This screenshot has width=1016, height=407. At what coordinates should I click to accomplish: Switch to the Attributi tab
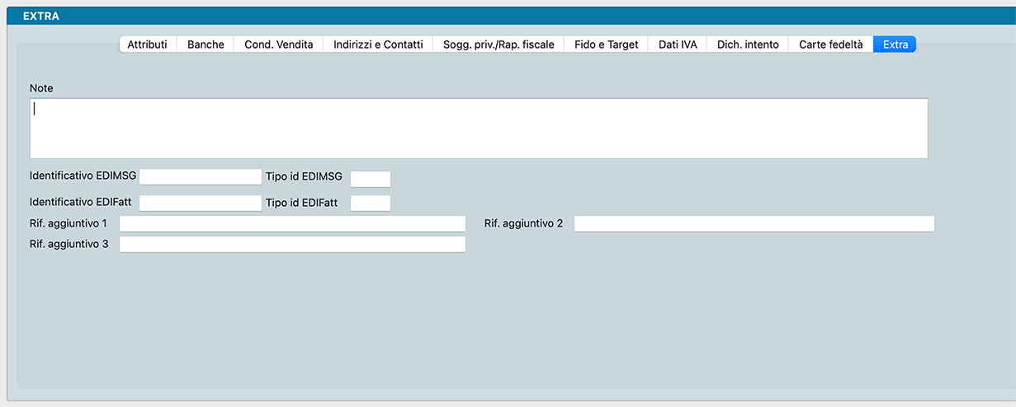click(147, 44)
